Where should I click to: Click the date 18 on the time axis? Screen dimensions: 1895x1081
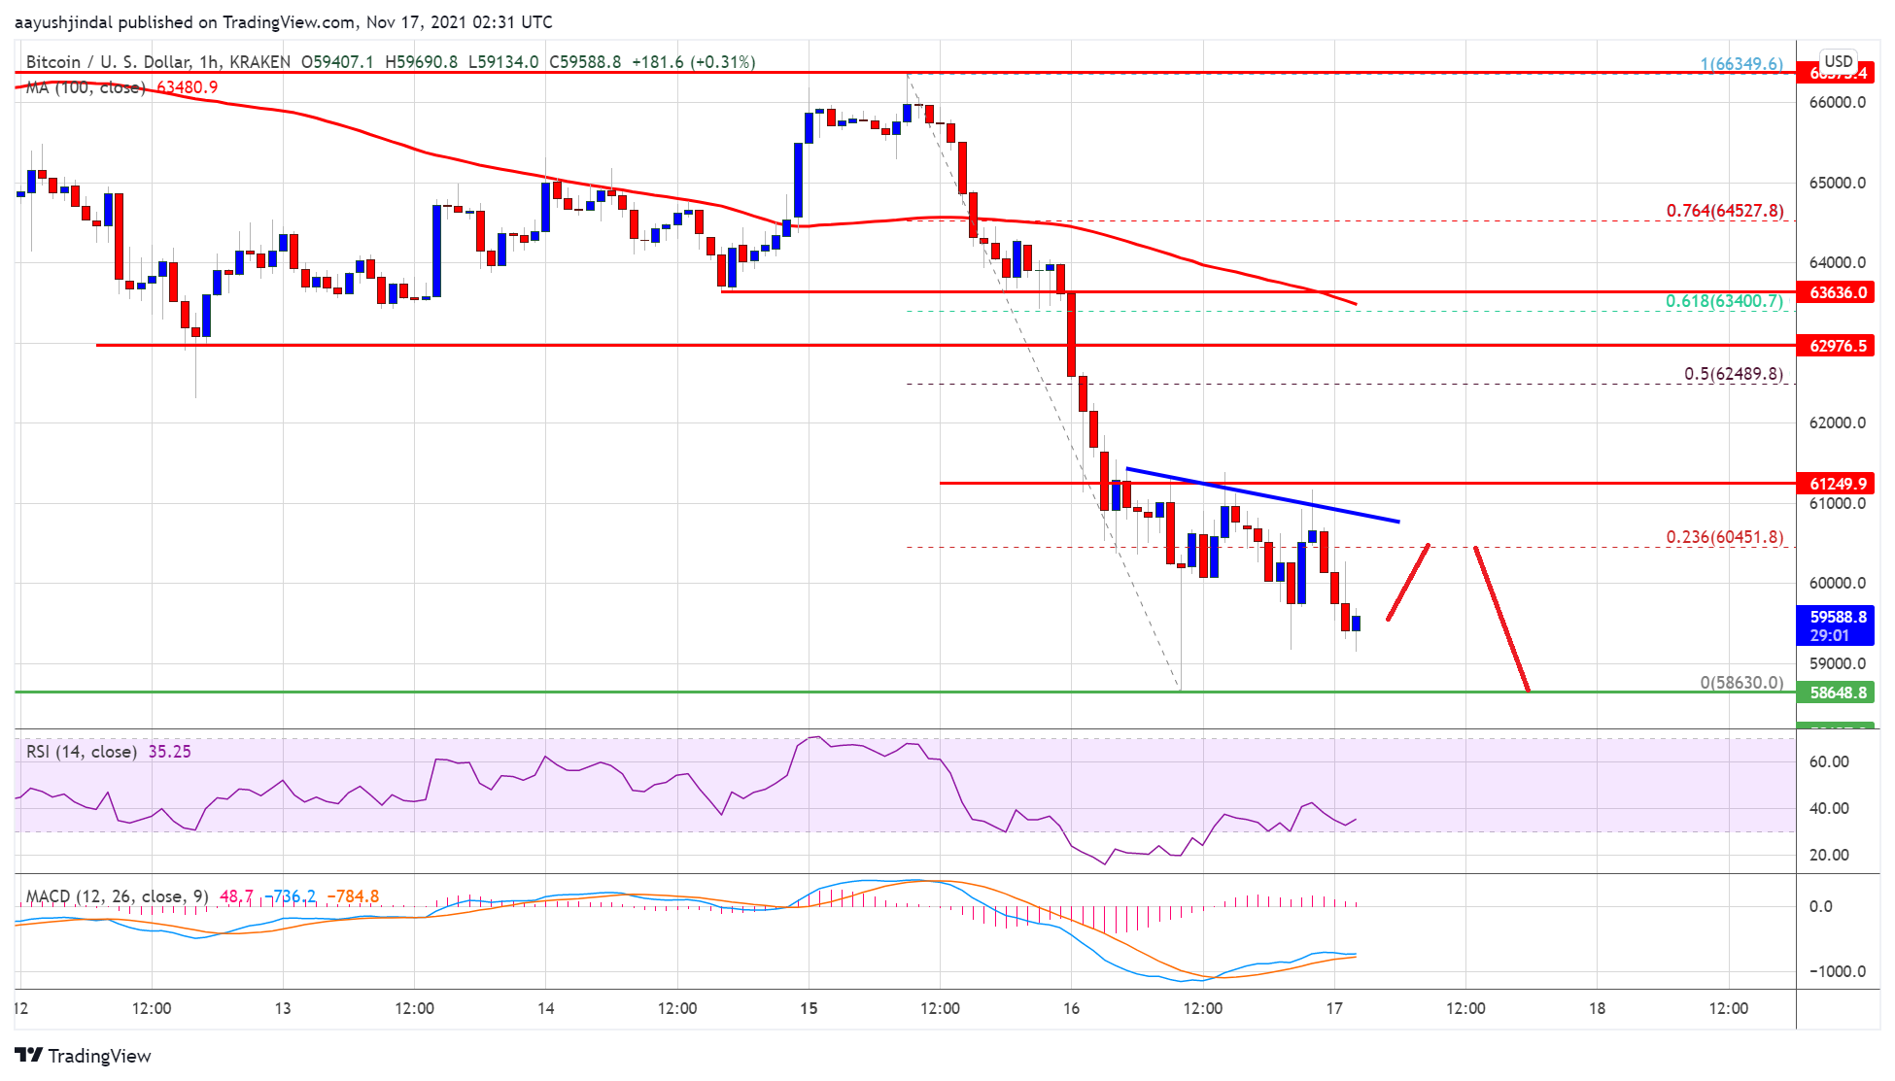pyautogui.click(x=1597, y=1008)
